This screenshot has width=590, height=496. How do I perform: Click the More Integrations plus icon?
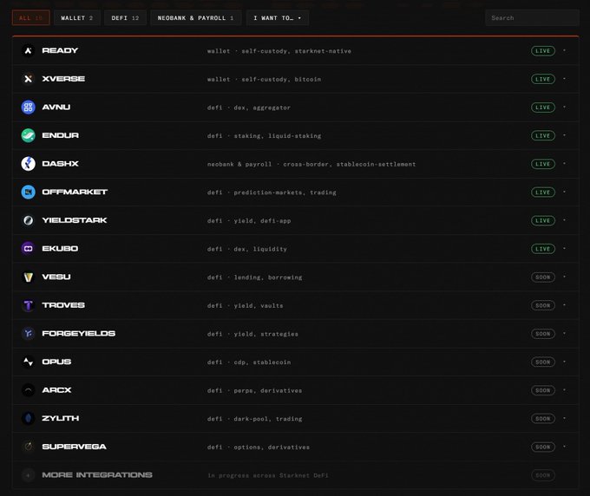(29, 475)
